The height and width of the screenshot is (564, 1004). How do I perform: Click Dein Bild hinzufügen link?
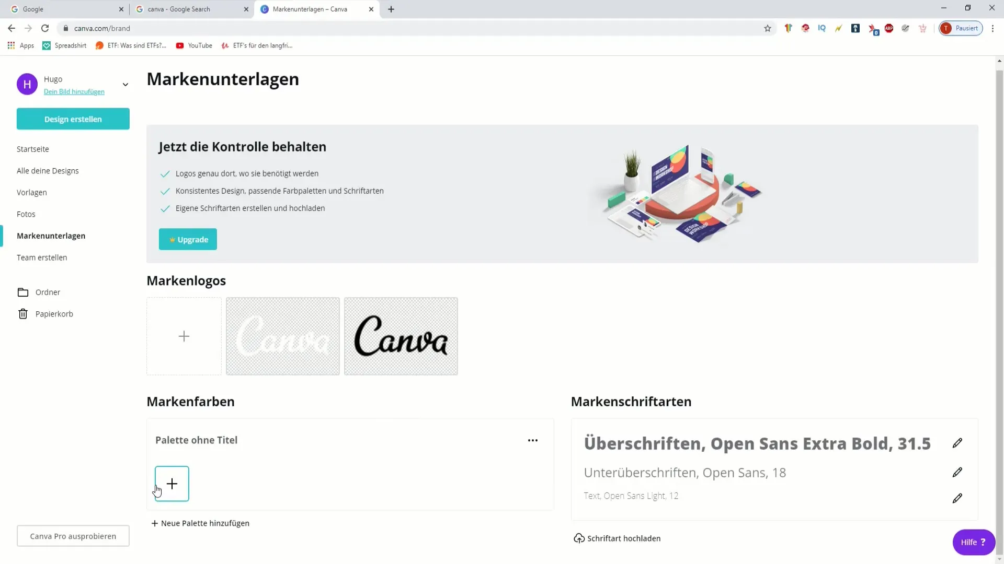pos(74,91)
